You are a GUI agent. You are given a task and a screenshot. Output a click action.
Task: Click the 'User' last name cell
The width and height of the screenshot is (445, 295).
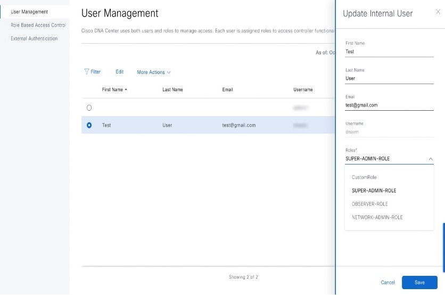[167, 125]
